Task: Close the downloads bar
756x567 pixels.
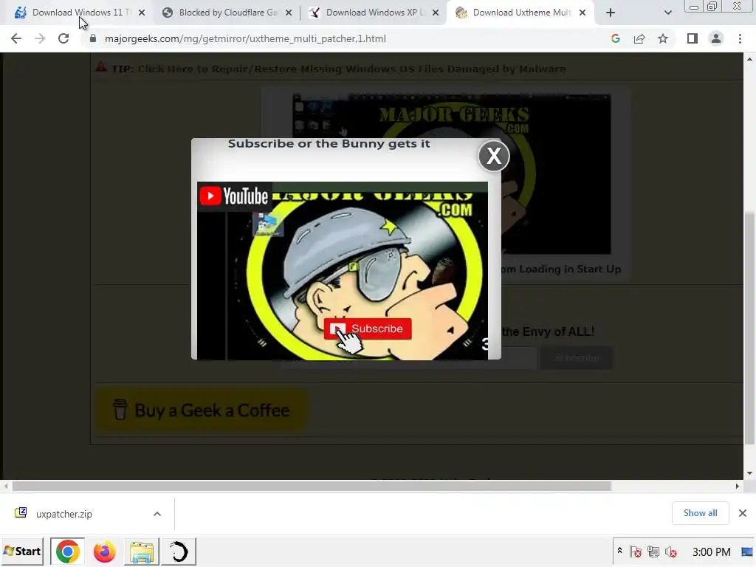Action: (743, 513)
